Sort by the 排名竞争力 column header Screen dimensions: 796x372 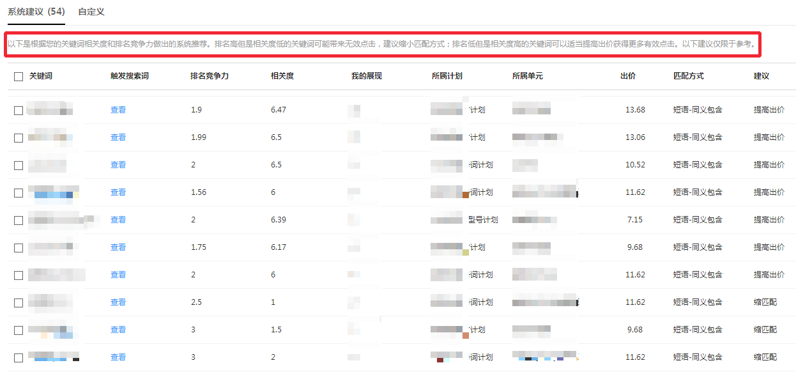[210, 76]
